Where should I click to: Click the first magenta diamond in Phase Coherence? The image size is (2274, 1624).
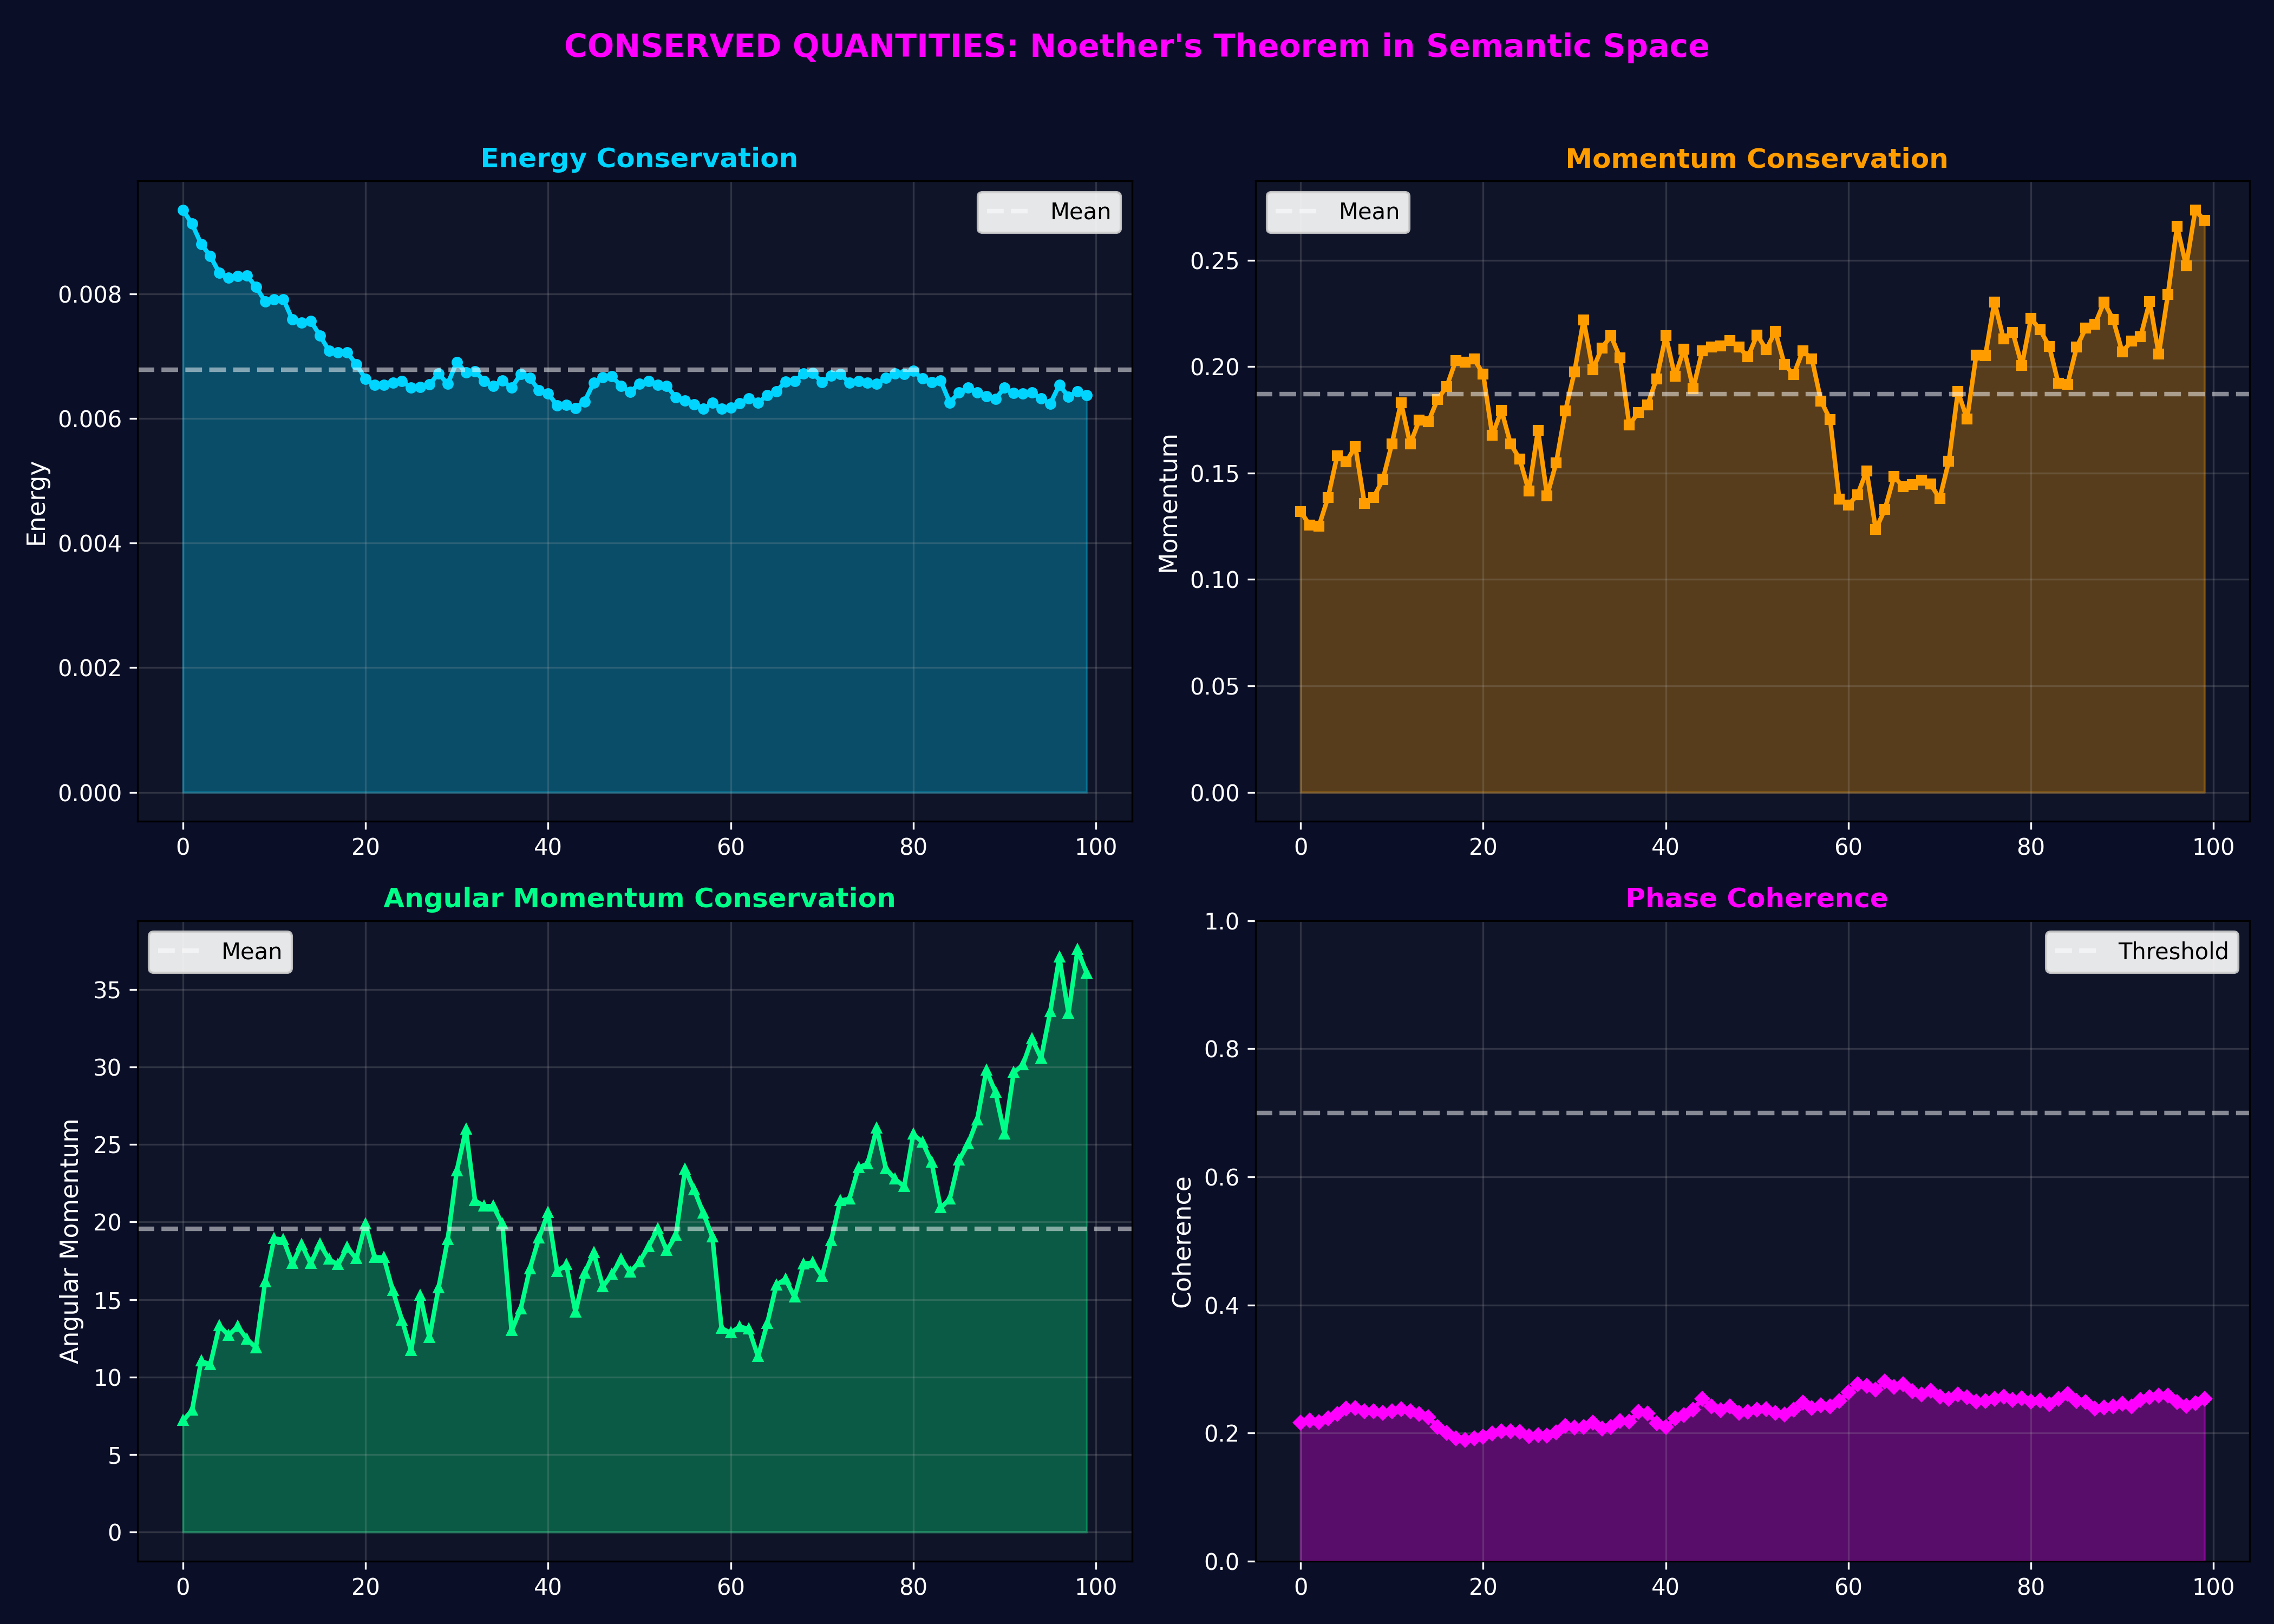tap(1300, 1422)
